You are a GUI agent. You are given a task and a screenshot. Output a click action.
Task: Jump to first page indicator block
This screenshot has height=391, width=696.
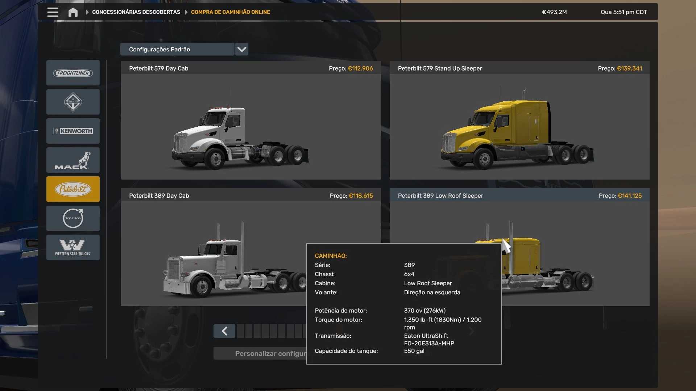(x=240, y=331)
